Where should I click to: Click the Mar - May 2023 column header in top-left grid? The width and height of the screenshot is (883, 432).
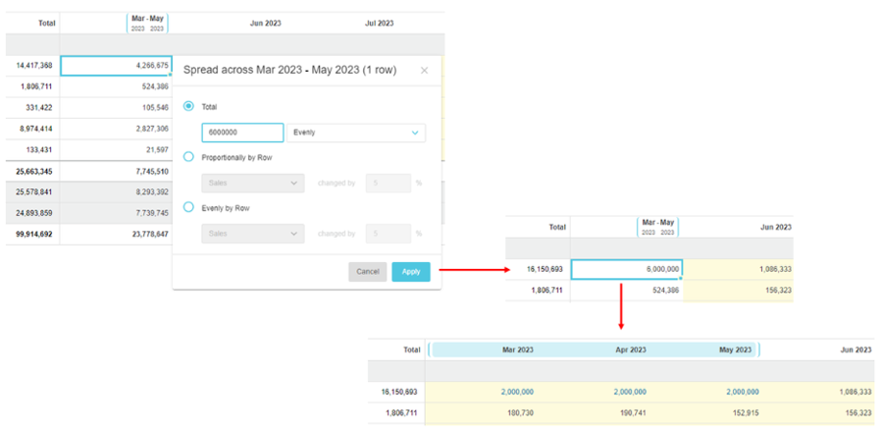pos(149,23)
